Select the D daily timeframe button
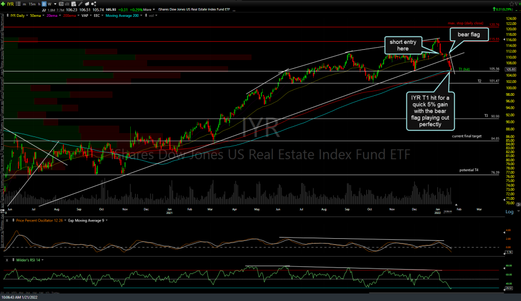Image resolution: width=521 pixels, height=301 pixels. [x=44, y=4]
